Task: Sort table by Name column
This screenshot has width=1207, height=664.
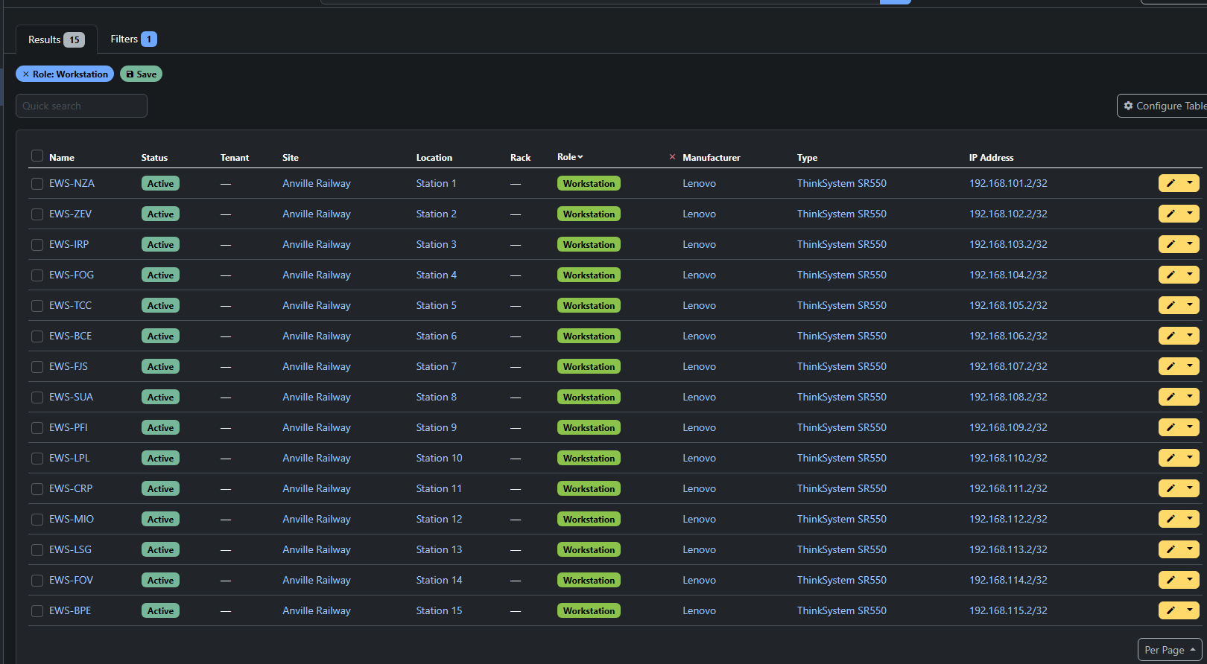Action: pos(62,158)
